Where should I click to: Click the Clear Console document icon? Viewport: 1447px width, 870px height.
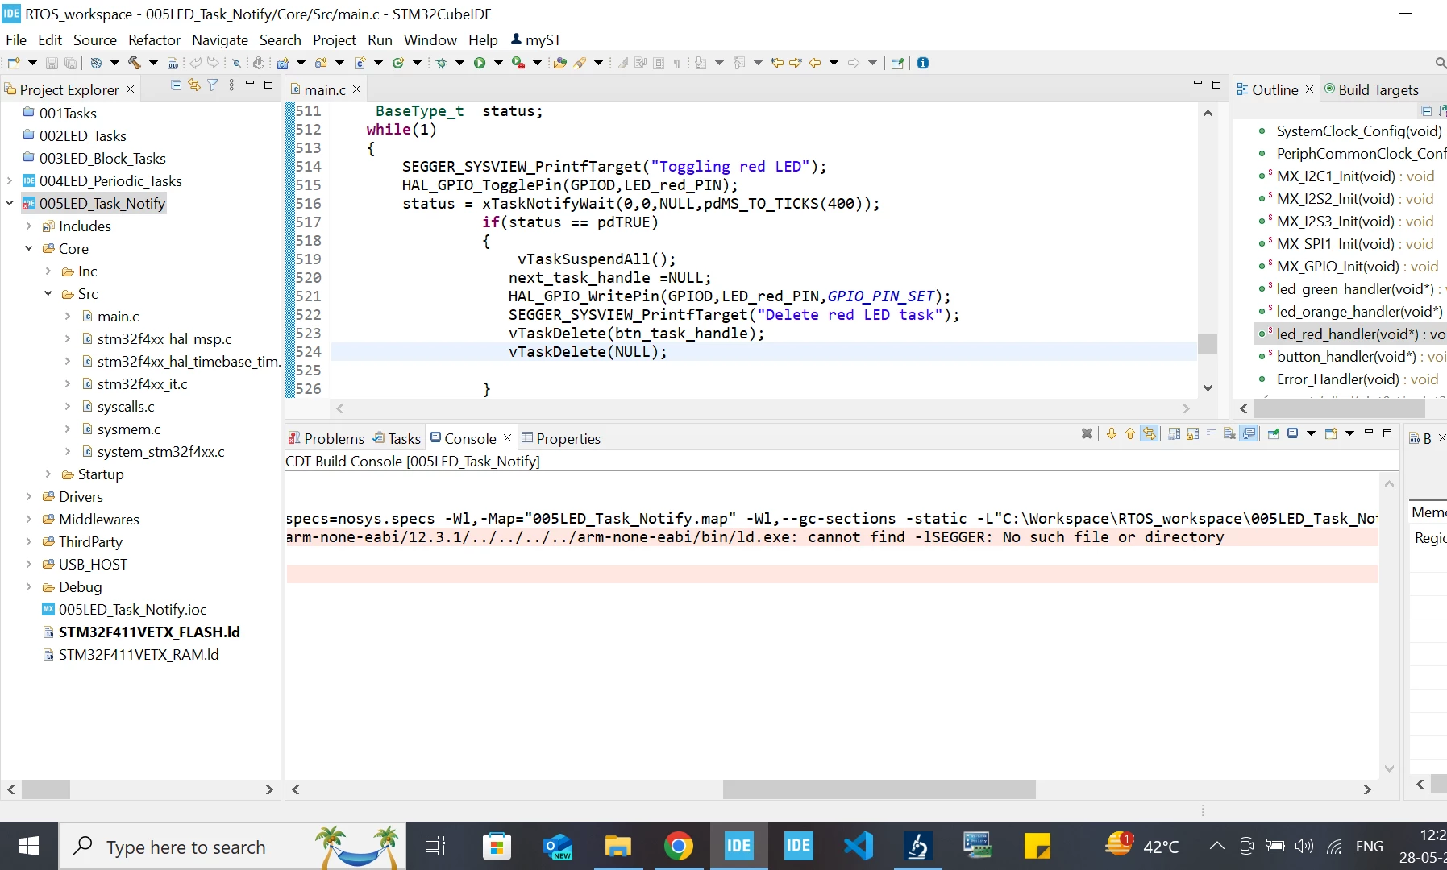pos(1229,433)
